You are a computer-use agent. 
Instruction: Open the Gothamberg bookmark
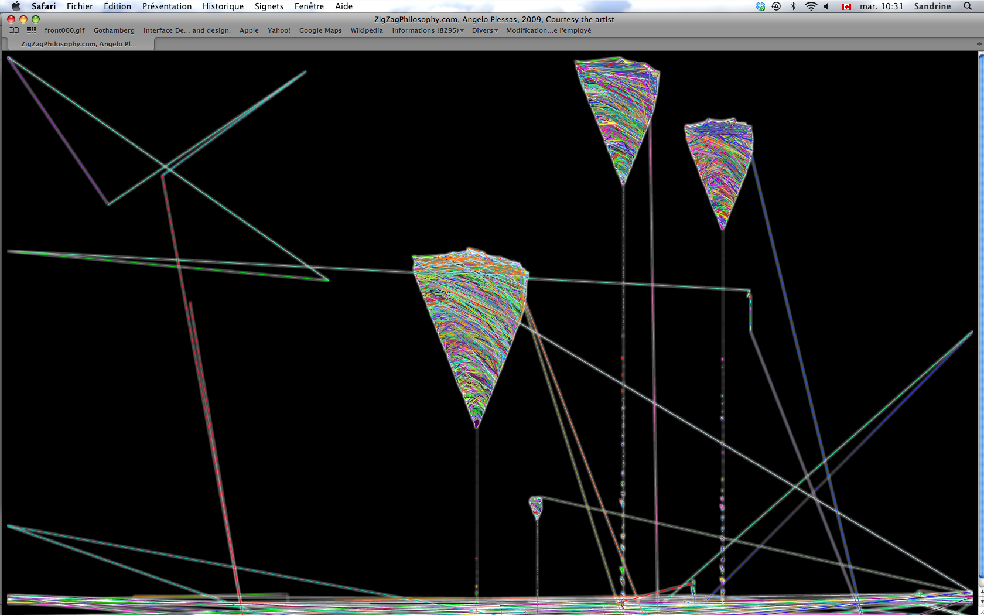(x=114, y=30)
